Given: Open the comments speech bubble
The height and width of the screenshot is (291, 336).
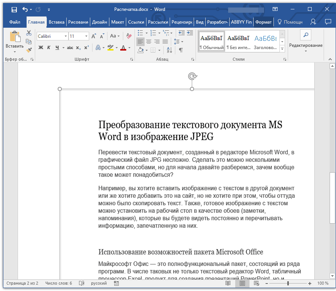Looking at the screenshot, I should click(328, 22).
